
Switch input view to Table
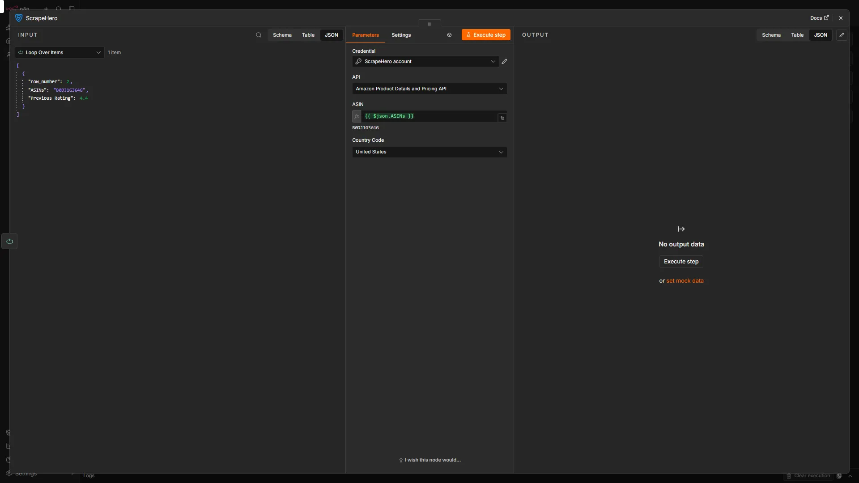click(x=308, y=35)
